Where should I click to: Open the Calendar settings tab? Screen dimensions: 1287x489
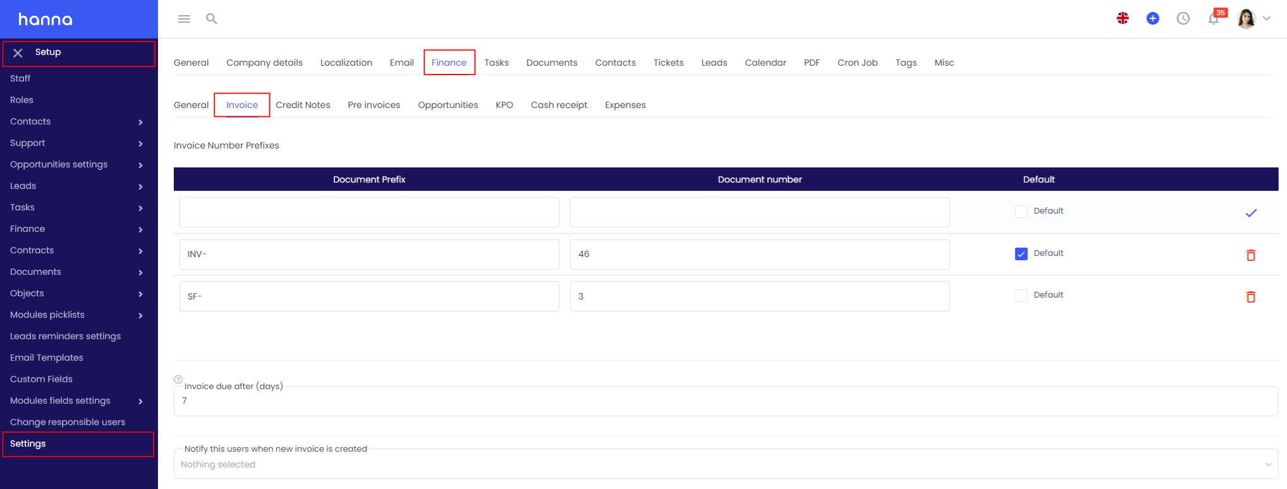click(x=765, y=63)
